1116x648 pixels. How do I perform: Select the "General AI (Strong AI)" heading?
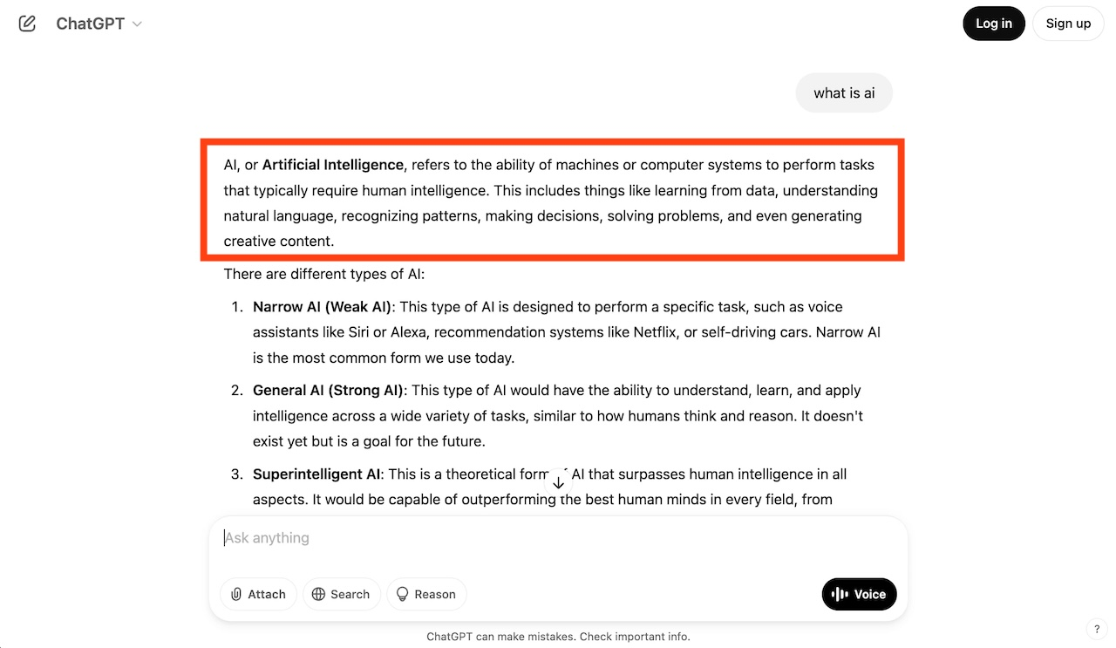[328, 391]
